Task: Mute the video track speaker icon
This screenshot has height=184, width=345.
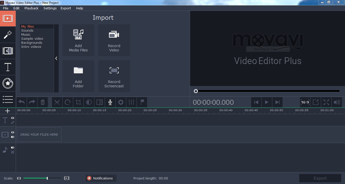Action: [13, 137]
